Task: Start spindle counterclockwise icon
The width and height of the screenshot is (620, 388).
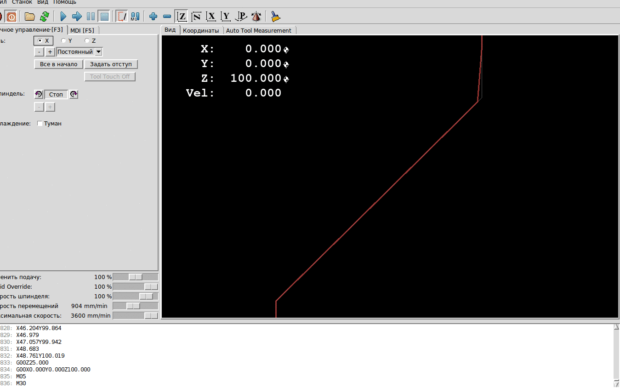Action: [x=39, y=94]
